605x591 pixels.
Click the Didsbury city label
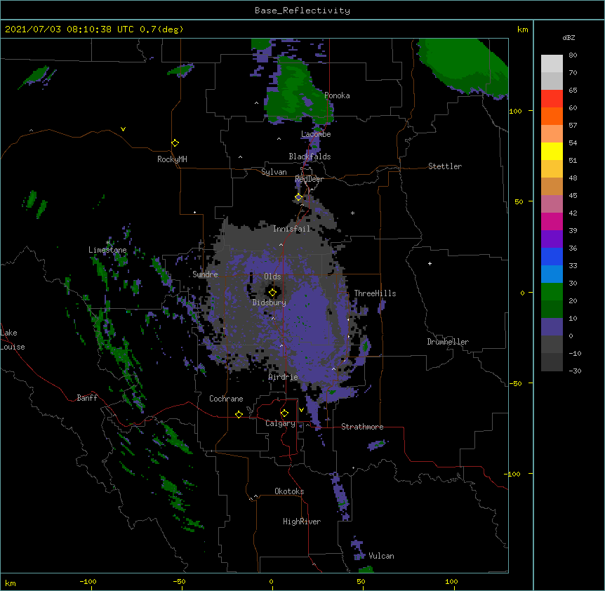pyautogui.click(x=270, y=303)
